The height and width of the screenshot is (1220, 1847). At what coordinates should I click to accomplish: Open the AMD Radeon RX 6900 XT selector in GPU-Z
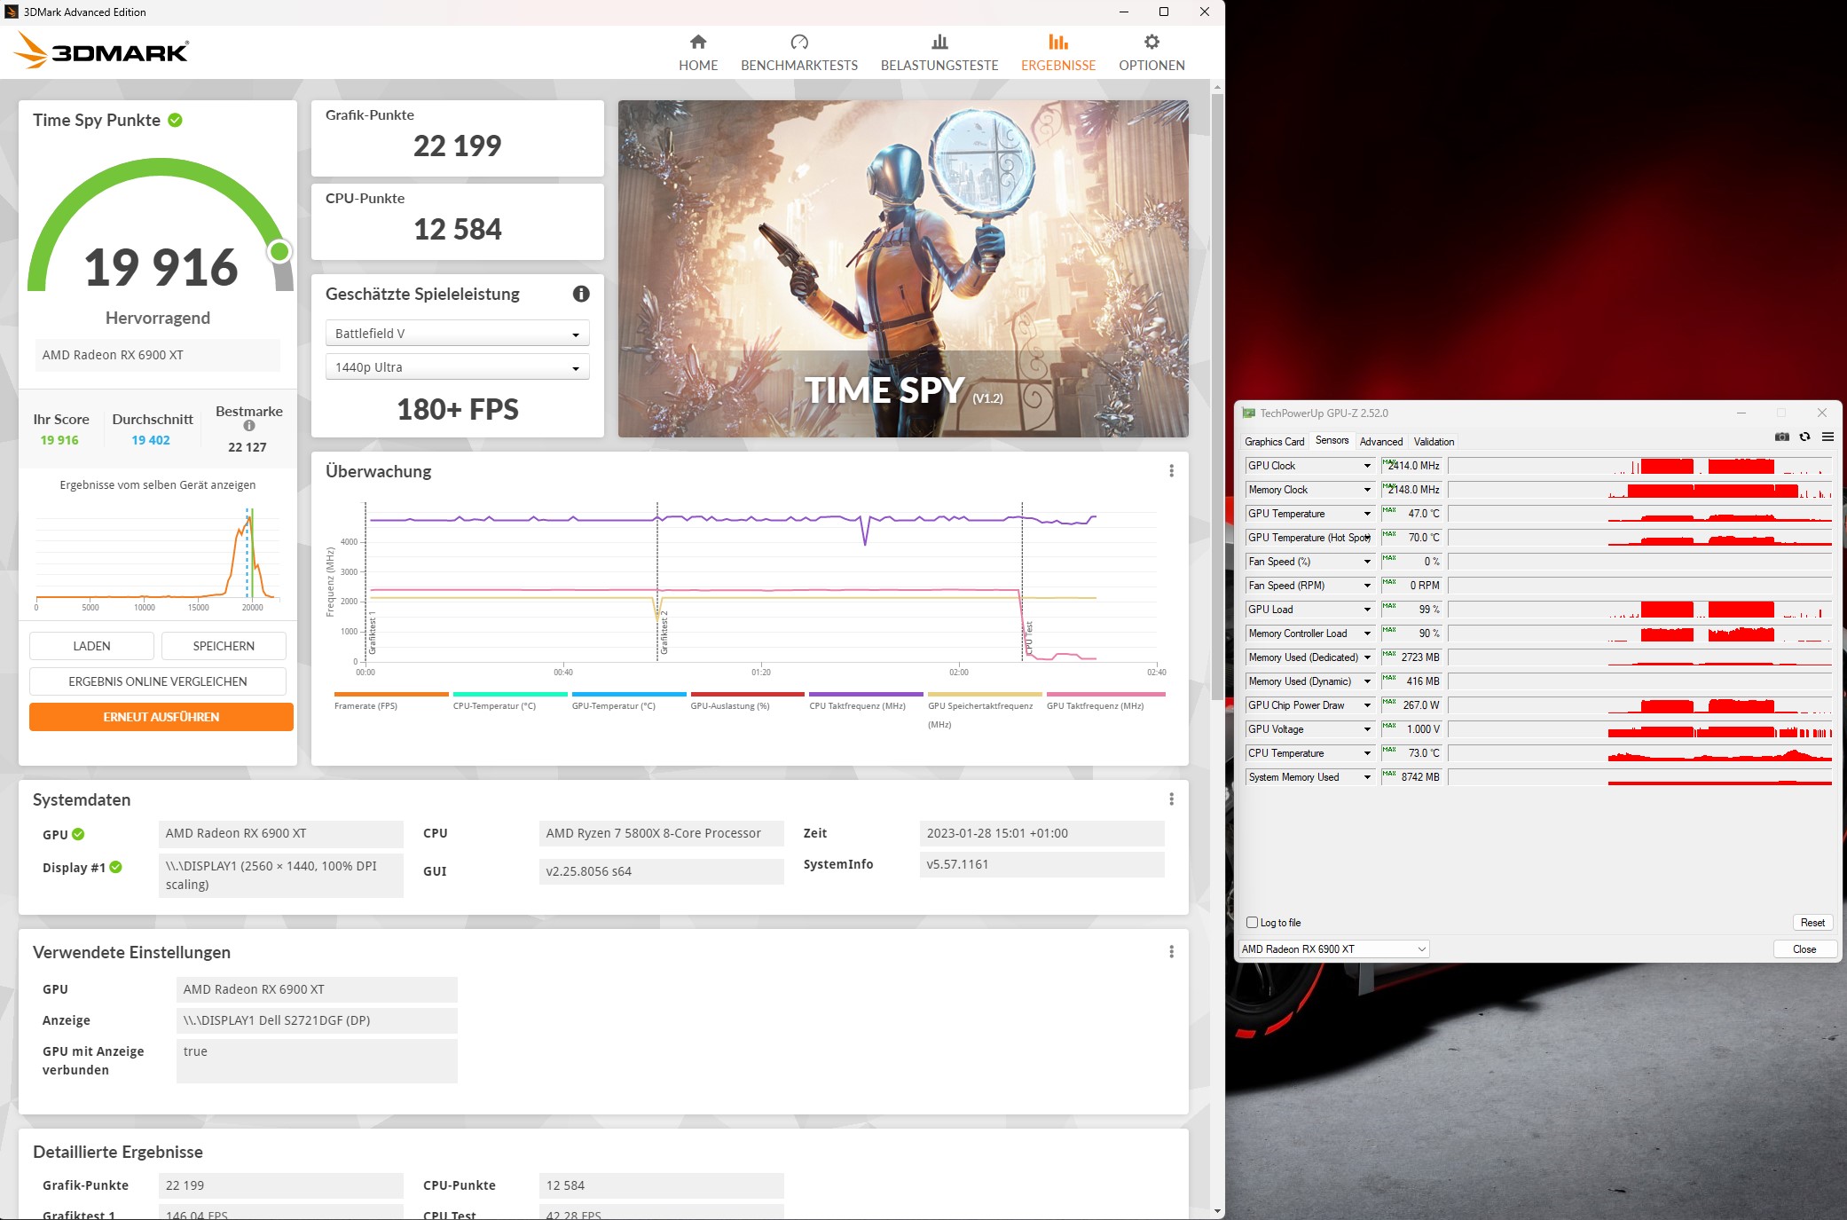1333,949
